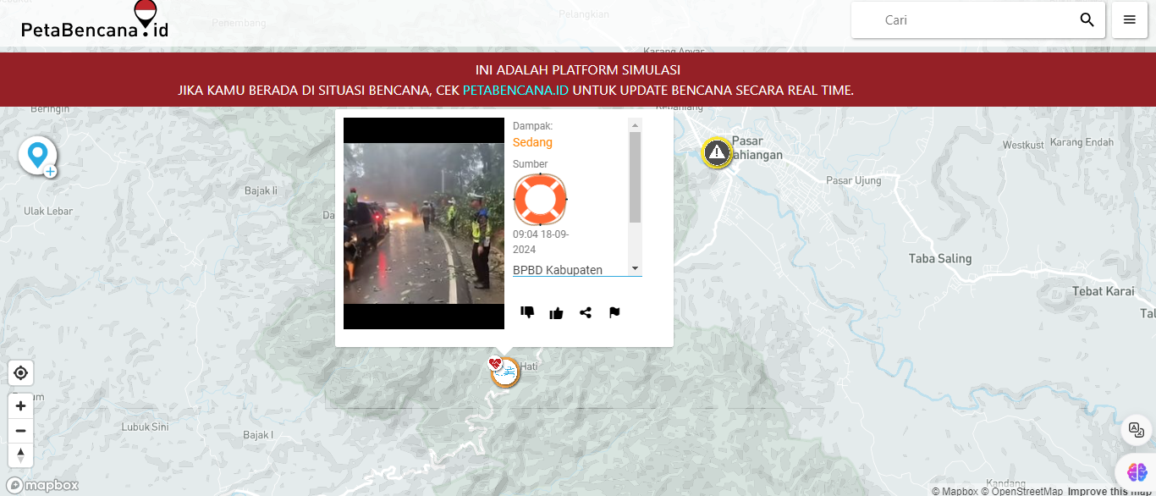The height and width of the screenshot is (496, 1156).
Task: Click the yellow warning marker near Pasar Pahiangan
Action: [x=717, y=152]
